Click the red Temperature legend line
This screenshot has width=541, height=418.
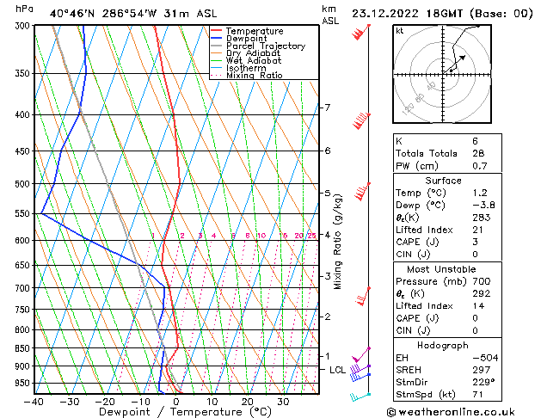click(x=217, y=31)
